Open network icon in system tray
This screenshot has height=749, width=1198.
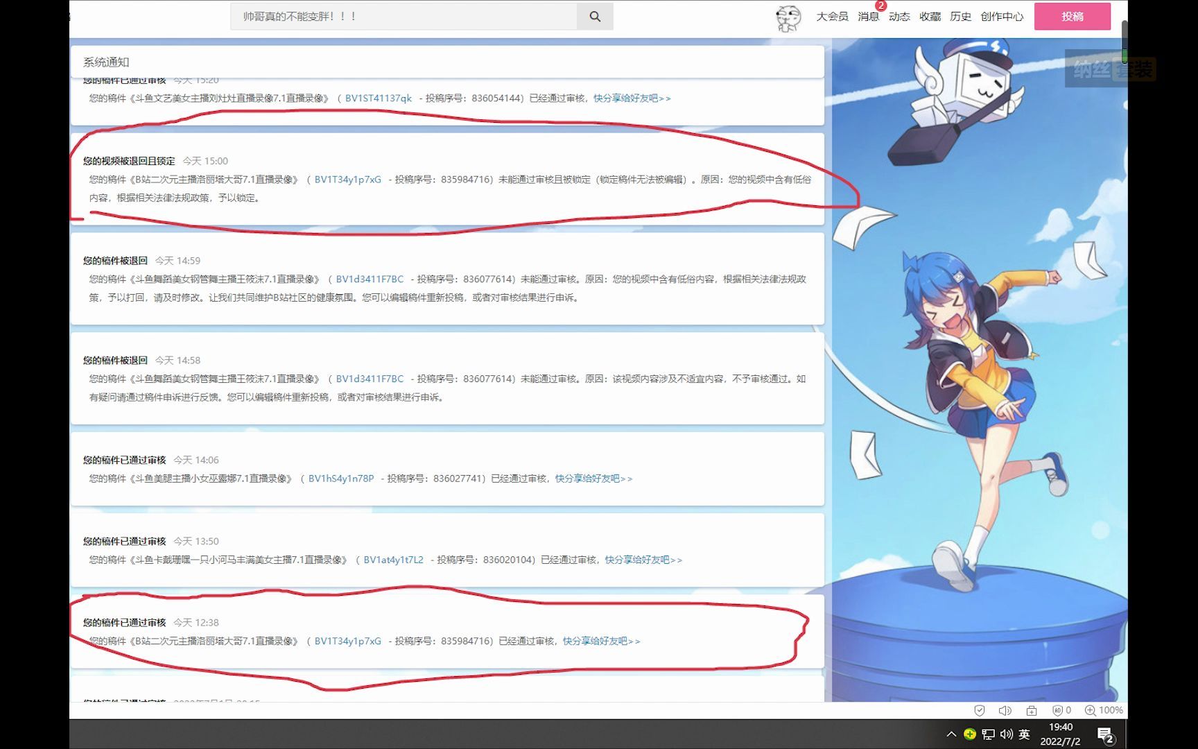coord(988,734)
